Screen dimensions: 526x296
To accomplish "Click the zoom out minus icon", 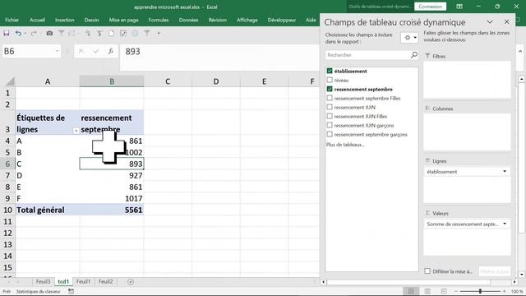I will click(x=456, y=291).
